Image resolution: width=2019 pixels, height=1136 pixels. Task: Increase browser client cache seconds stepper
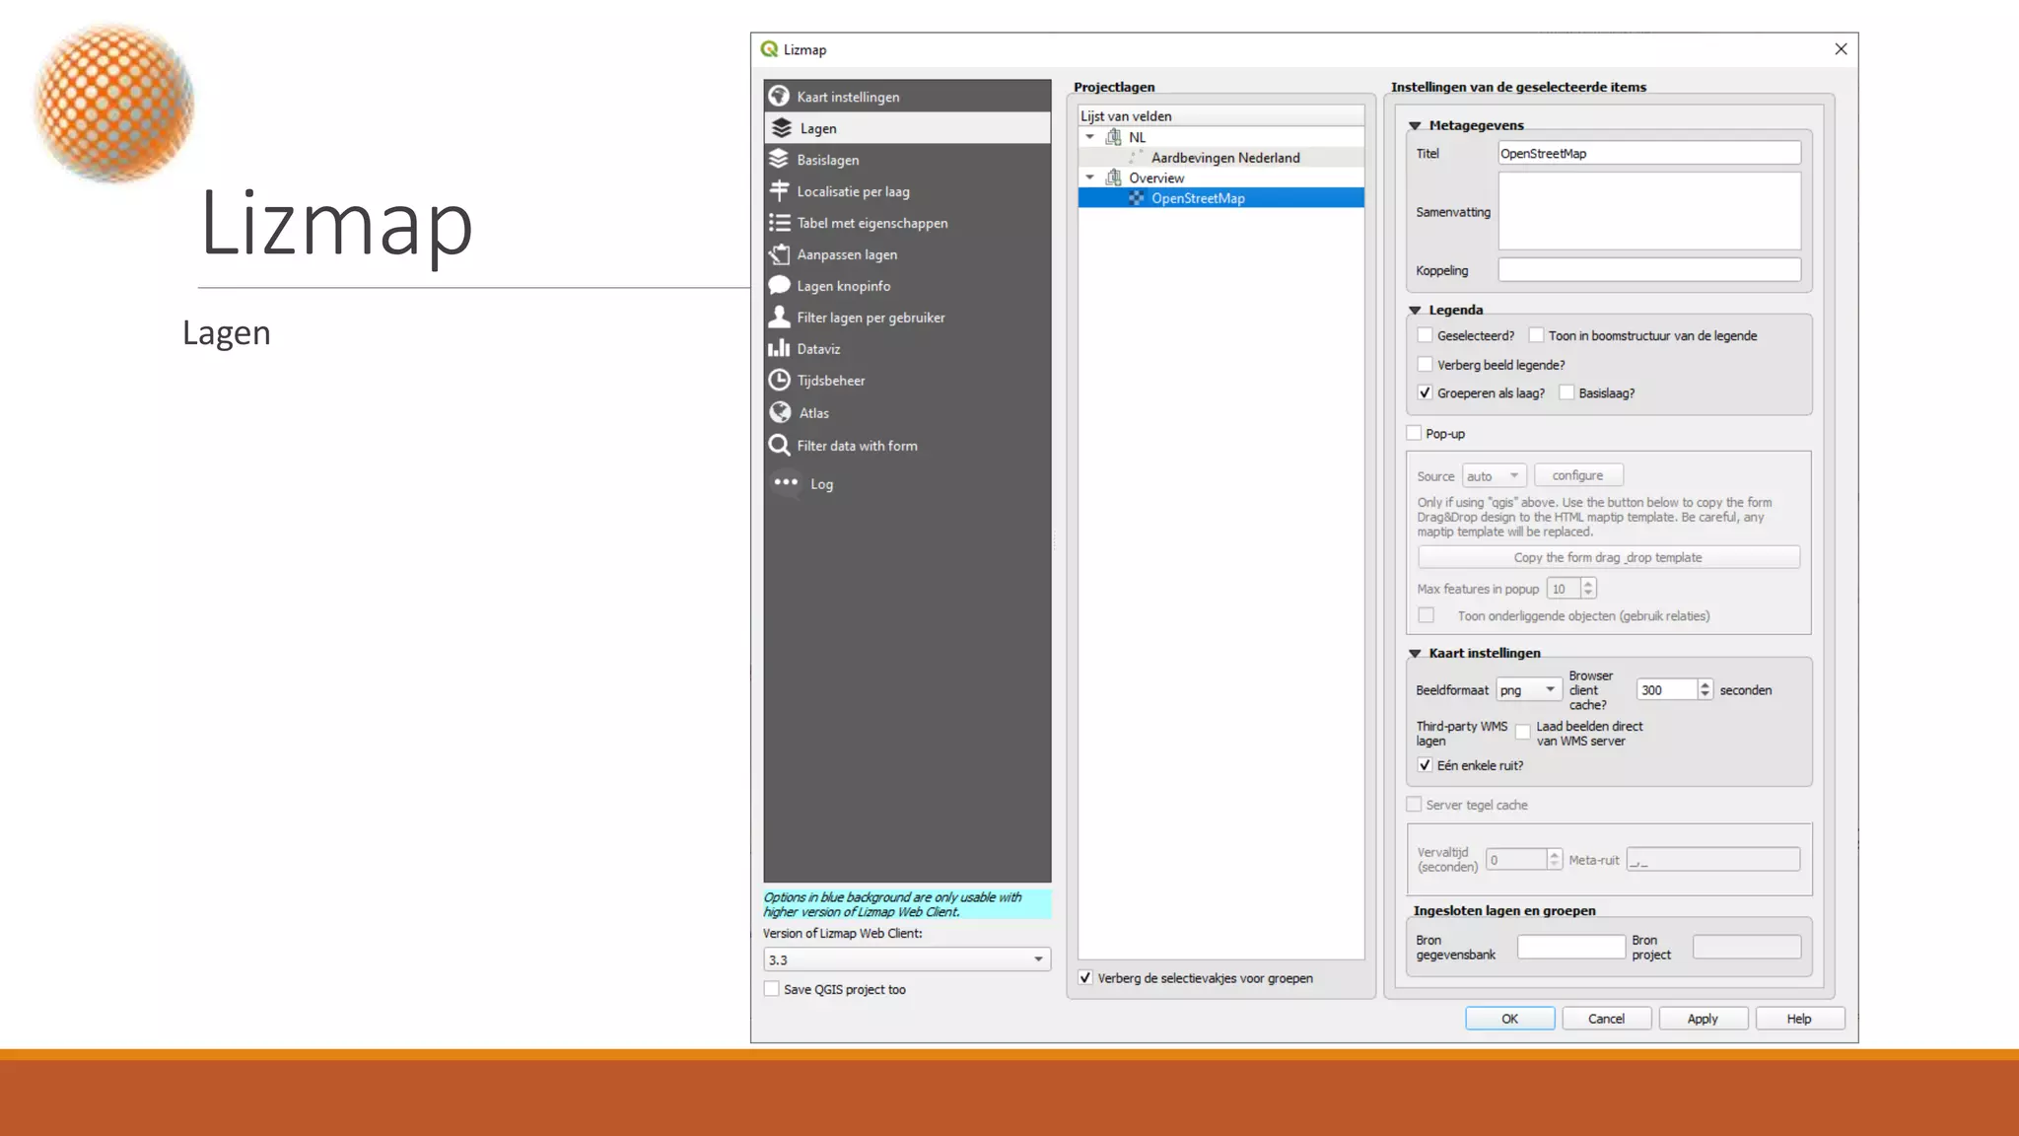(1705, 684)
